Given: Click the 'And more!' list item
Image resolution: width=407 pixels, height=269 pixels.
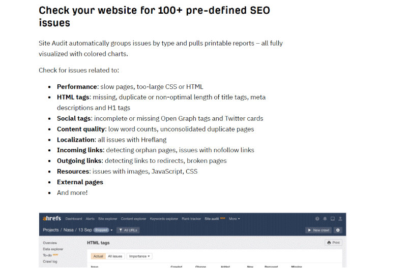Looking at the screenshot, I should tap(72, 193).
